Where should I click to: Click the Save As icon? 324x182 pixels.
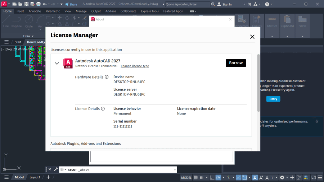pyautogui.click(x=32, y=4)
